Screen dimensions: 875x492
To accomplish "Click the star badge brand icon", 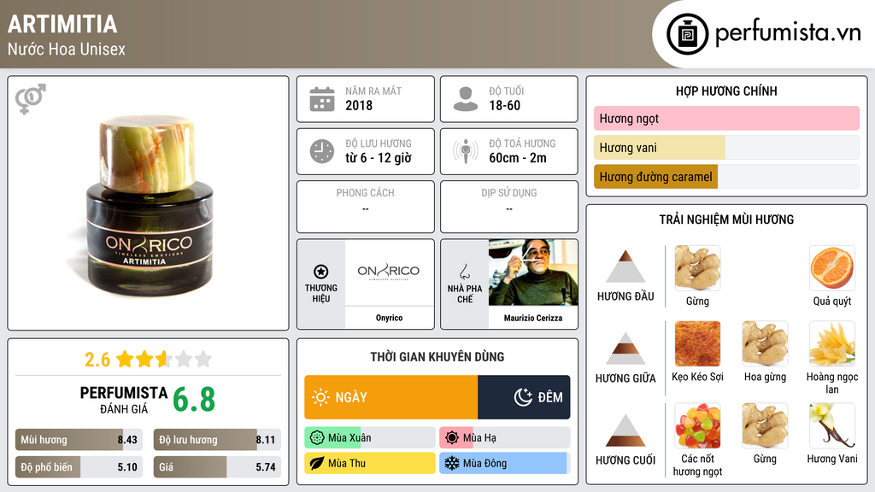I will [321, 272].
